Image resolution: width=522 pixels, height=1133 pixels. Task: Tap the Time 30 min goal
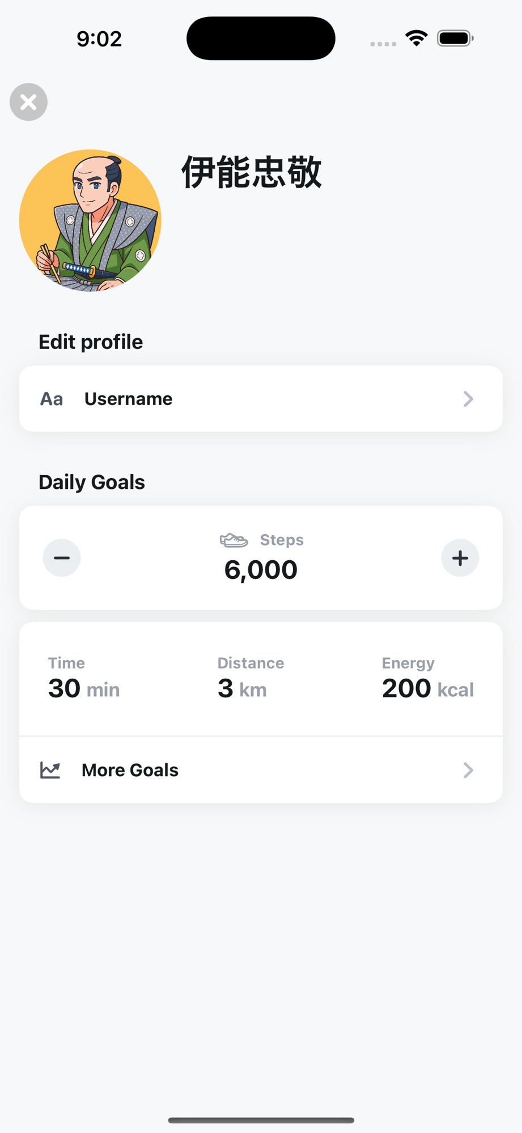(84, 679)
